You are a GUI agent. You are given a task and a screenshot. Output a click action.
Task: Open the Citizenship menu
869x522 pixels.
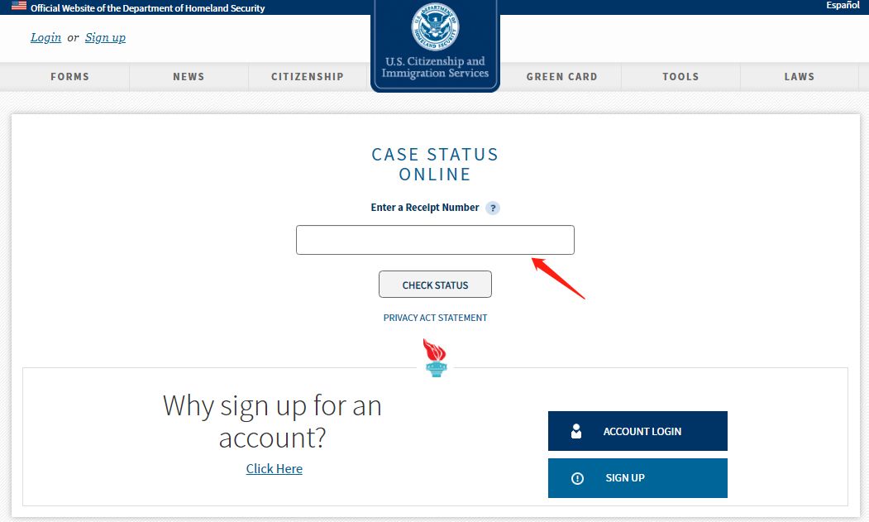[308, 77]
